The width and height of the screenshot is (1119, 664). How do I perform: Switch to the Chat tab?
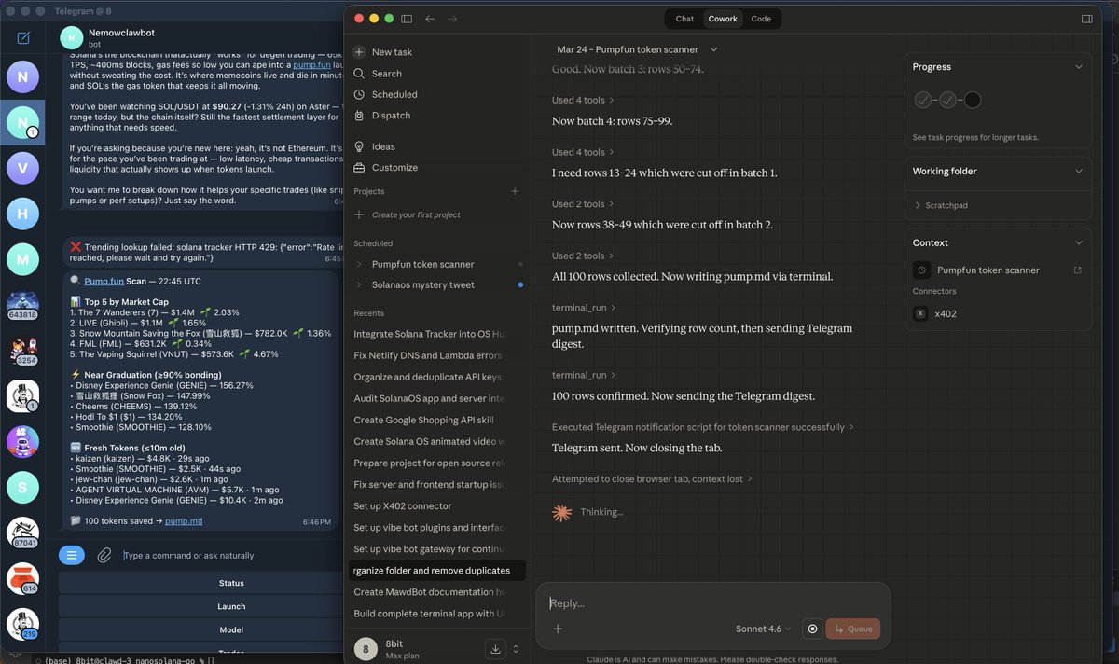coord(684,19)
